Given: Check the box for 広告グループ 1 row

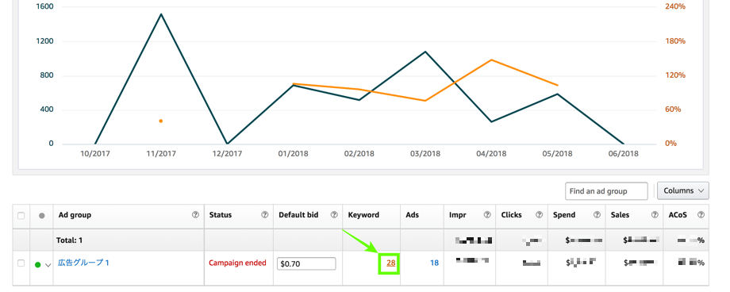Looking at the screenshot, I should [21, 263].
